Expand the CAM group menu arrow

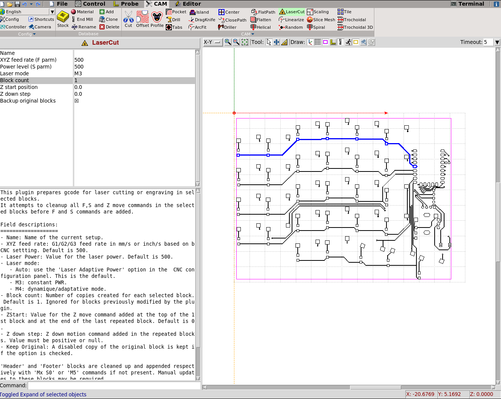coord(253,34)
